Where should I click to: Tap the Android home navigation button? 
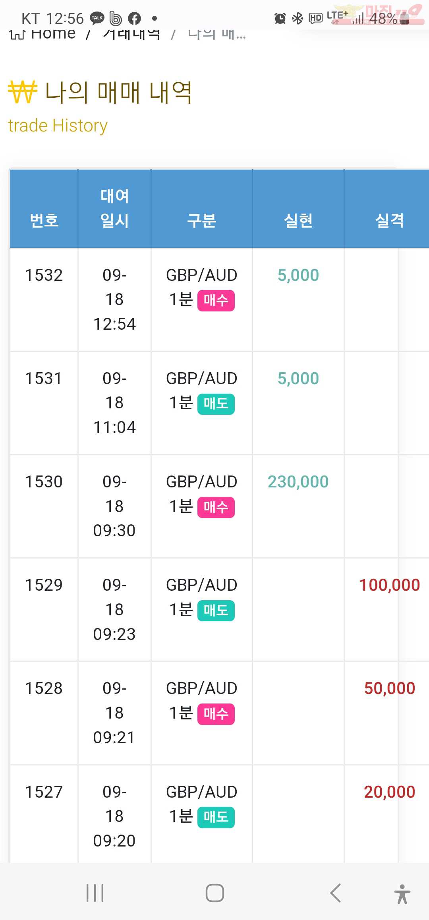(214, 893)
